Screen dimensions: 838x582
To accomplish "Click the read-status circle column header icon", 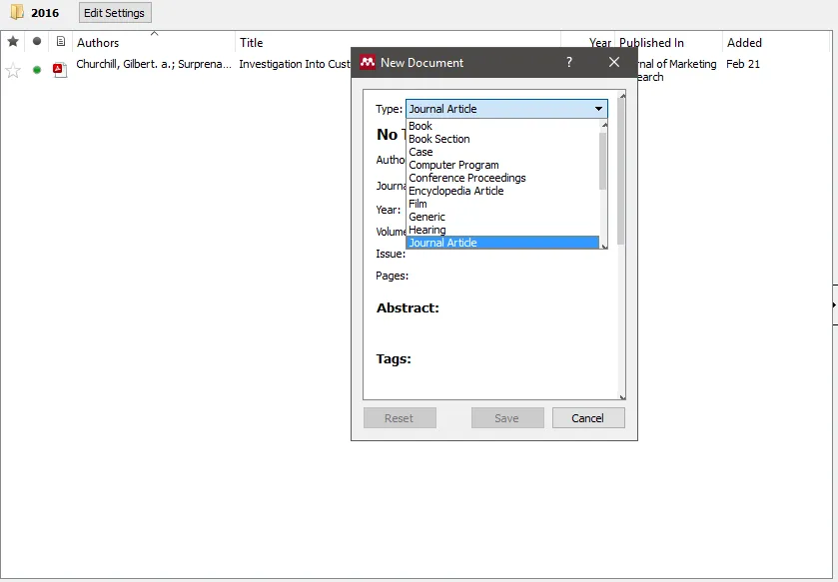I will point(36,42).
